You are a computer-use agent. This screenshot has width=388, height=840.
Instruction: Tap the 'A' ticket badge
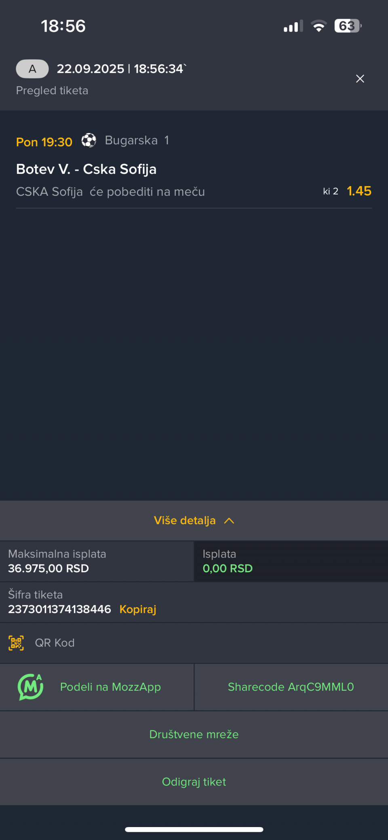click(x=32, y=69)
